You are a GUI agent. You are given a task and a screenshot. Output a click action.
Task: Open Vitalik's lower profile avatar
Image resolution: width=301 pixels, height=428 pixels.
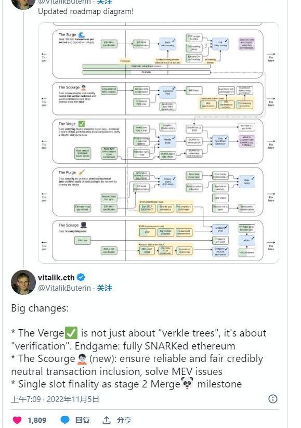click(23, 282)
